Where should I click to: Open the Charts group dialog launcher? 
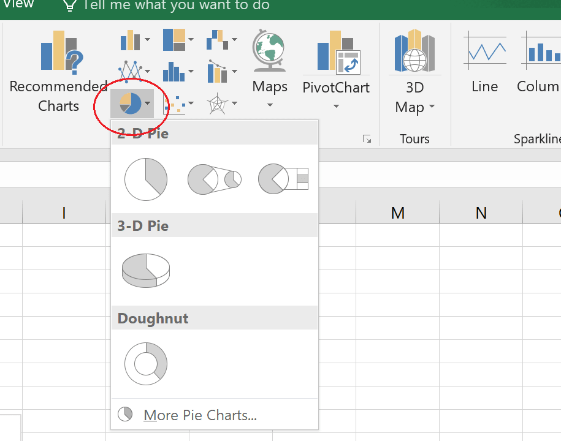pyautogui.click(x=367, y=139)
